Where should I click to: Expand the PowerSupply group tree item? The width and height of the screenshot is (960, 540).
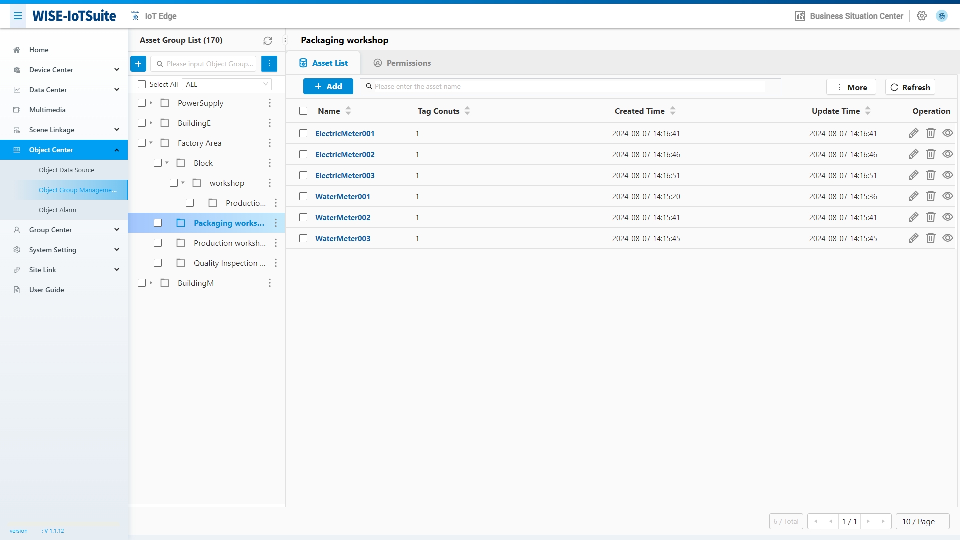151,103
